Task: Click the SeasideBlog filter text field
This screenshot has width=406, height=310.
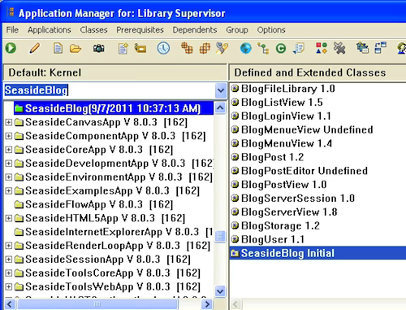Action: coord(110,90)
